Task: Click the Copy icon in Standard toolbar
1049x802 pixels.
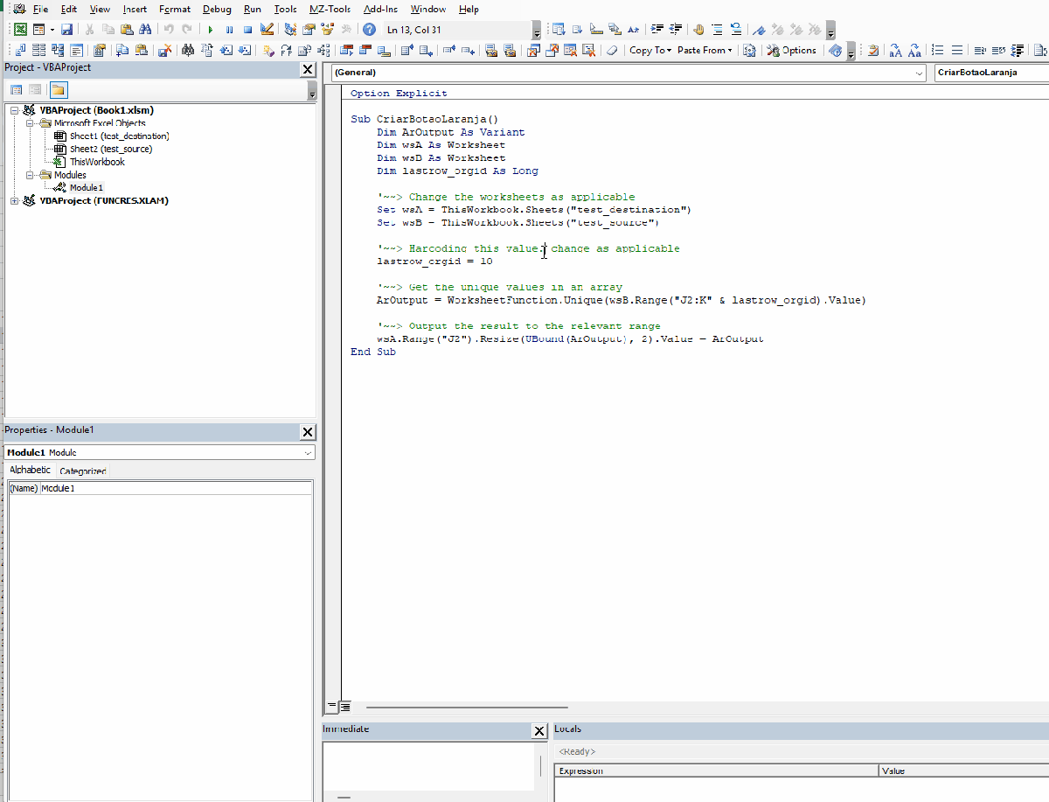Action: (x=108, y=29)
